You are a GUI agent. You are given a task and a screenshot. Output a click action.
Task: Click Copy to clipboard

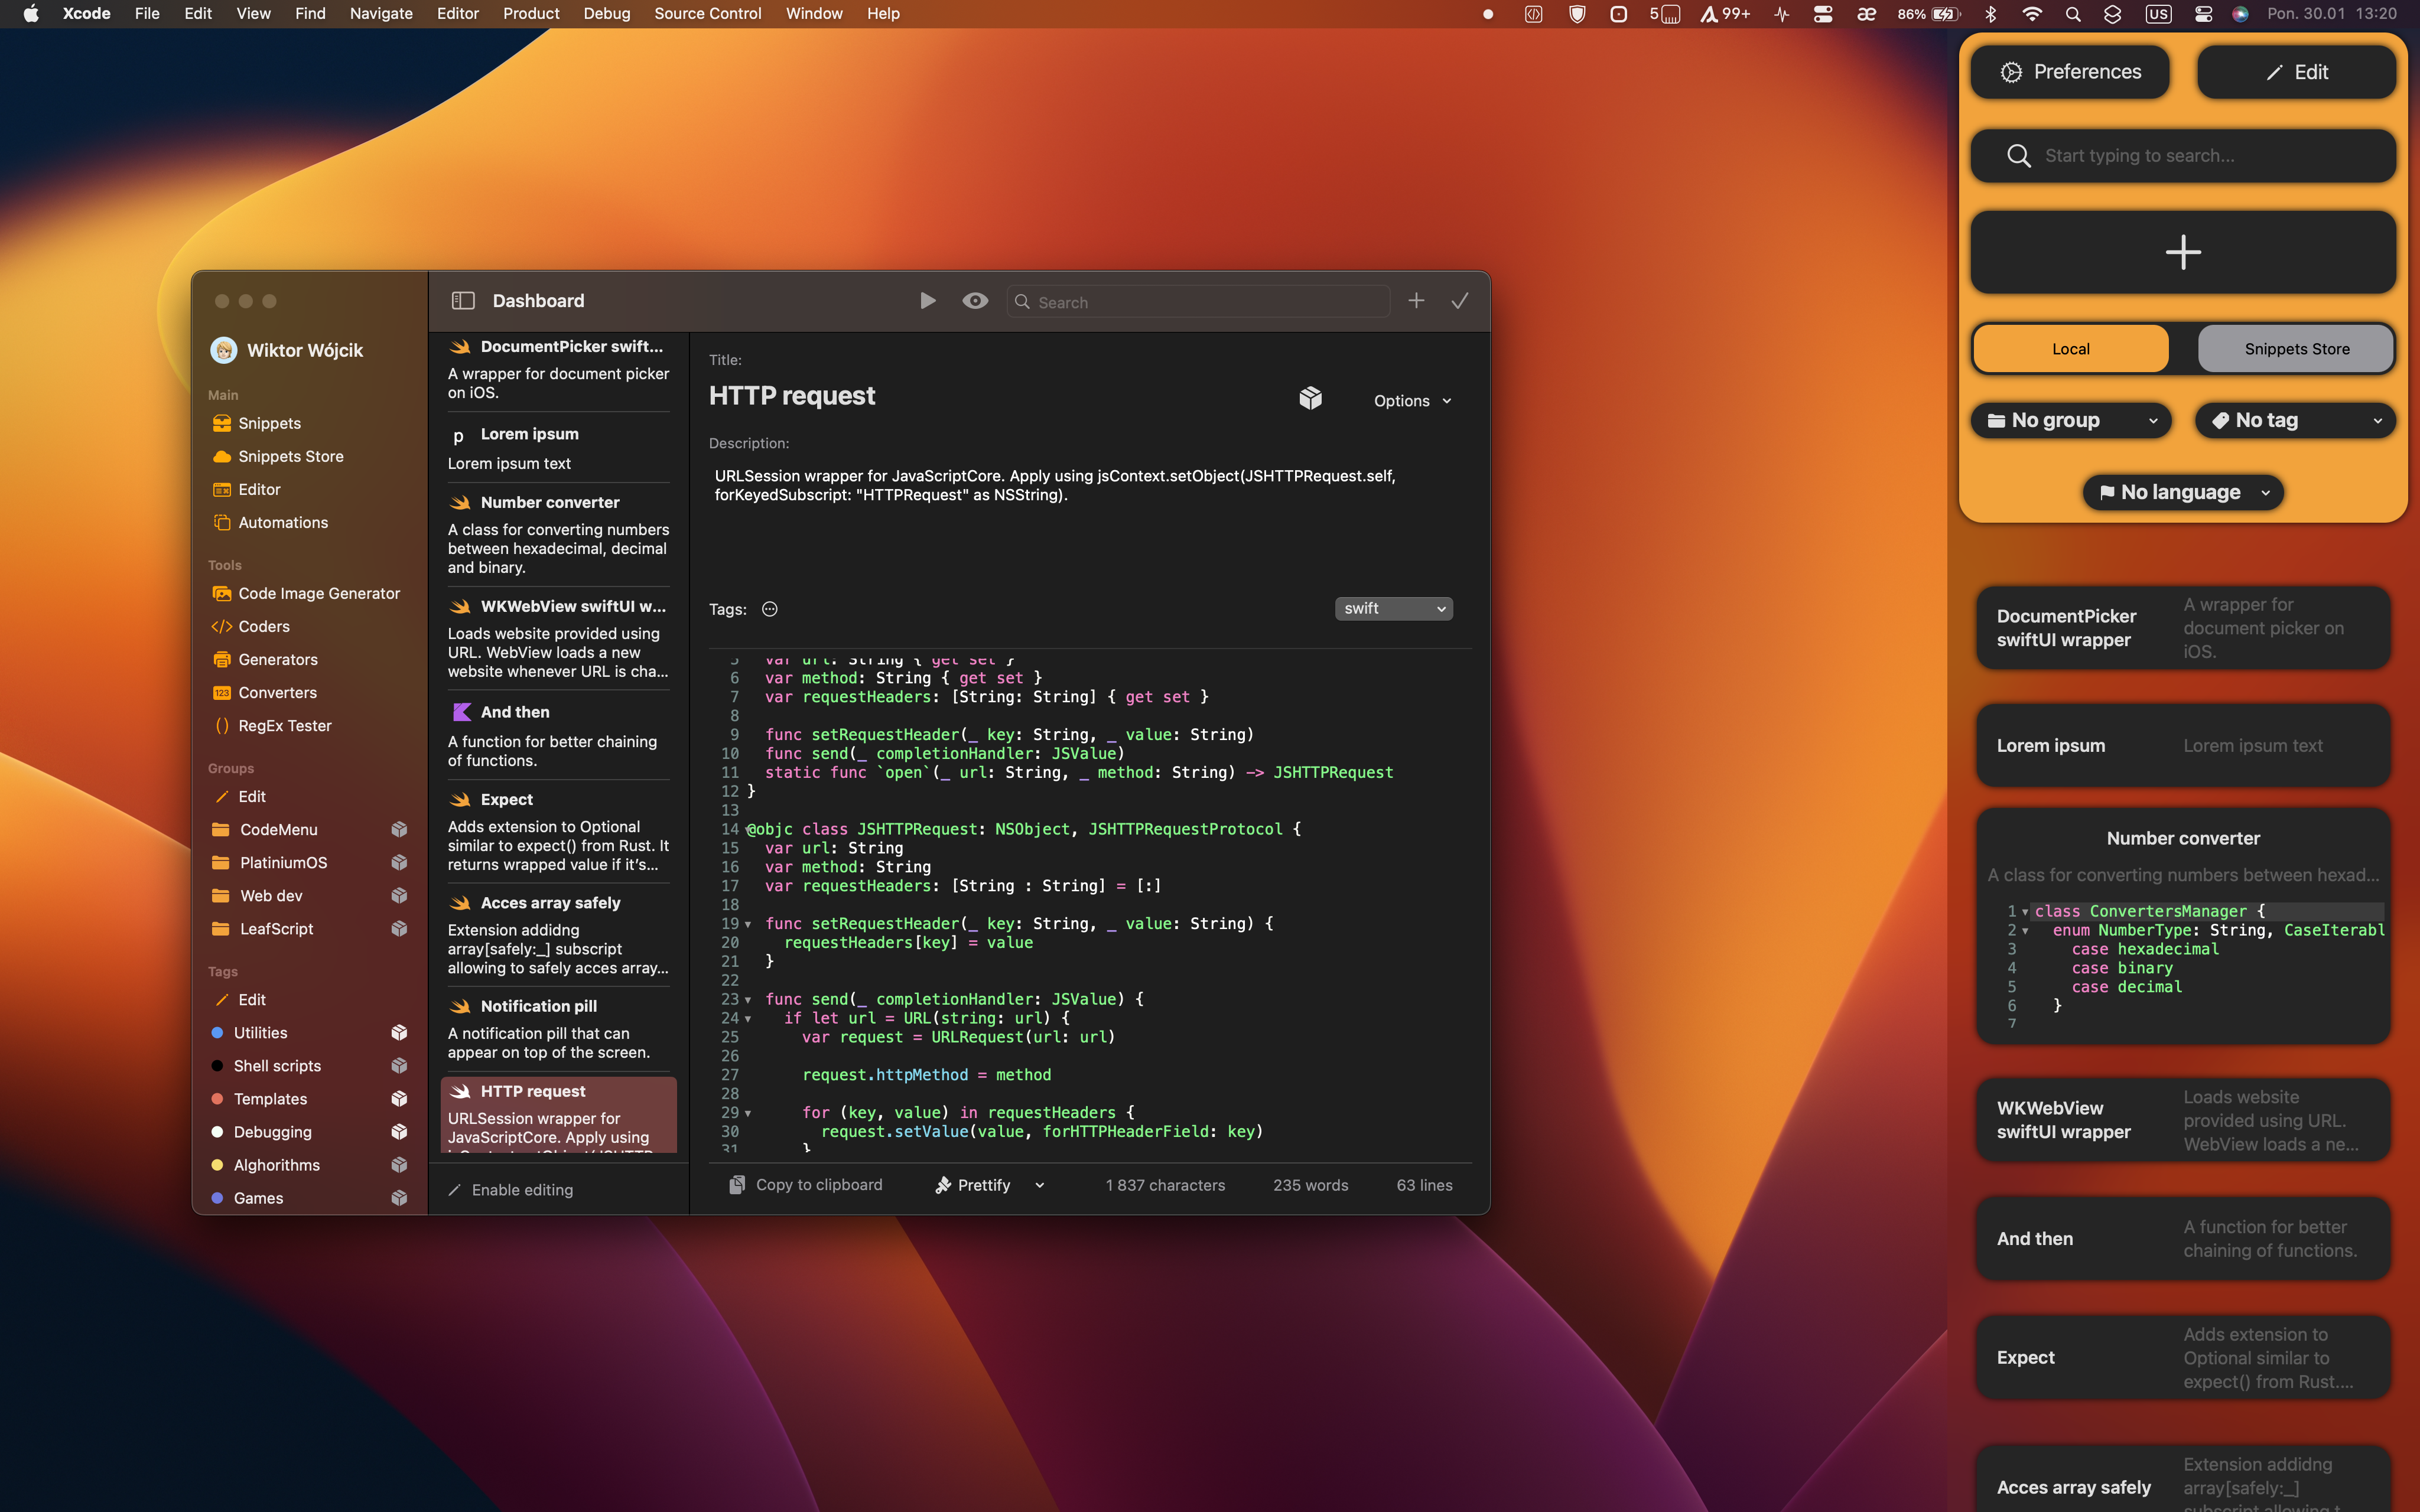[x=806, y=1184]
